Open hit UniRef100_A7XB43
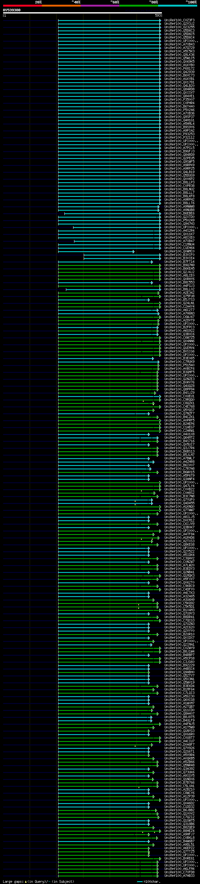The width and height of the screenshot is (200, 884). (179, 44)
